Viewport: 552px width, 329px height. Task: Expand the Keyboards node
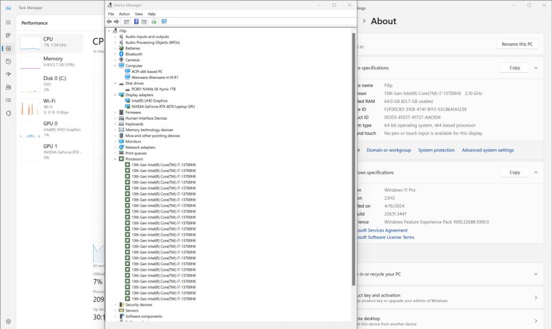115,124
